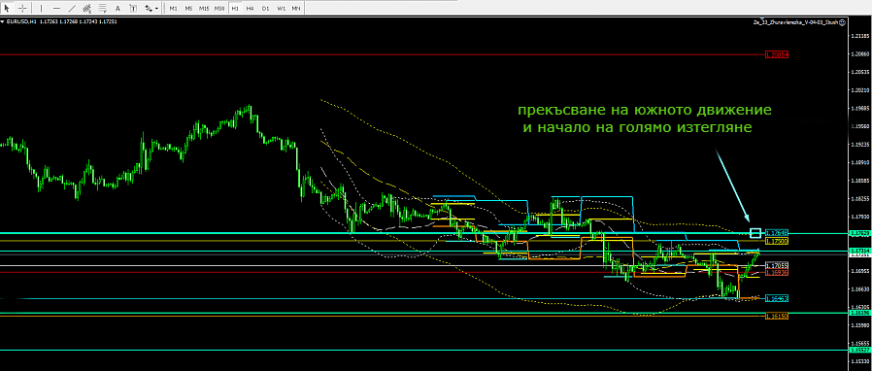Select the red 1.16936 level label
This screenshot has height=371, width=872.
pyautogui.click(x=776, y=272)
